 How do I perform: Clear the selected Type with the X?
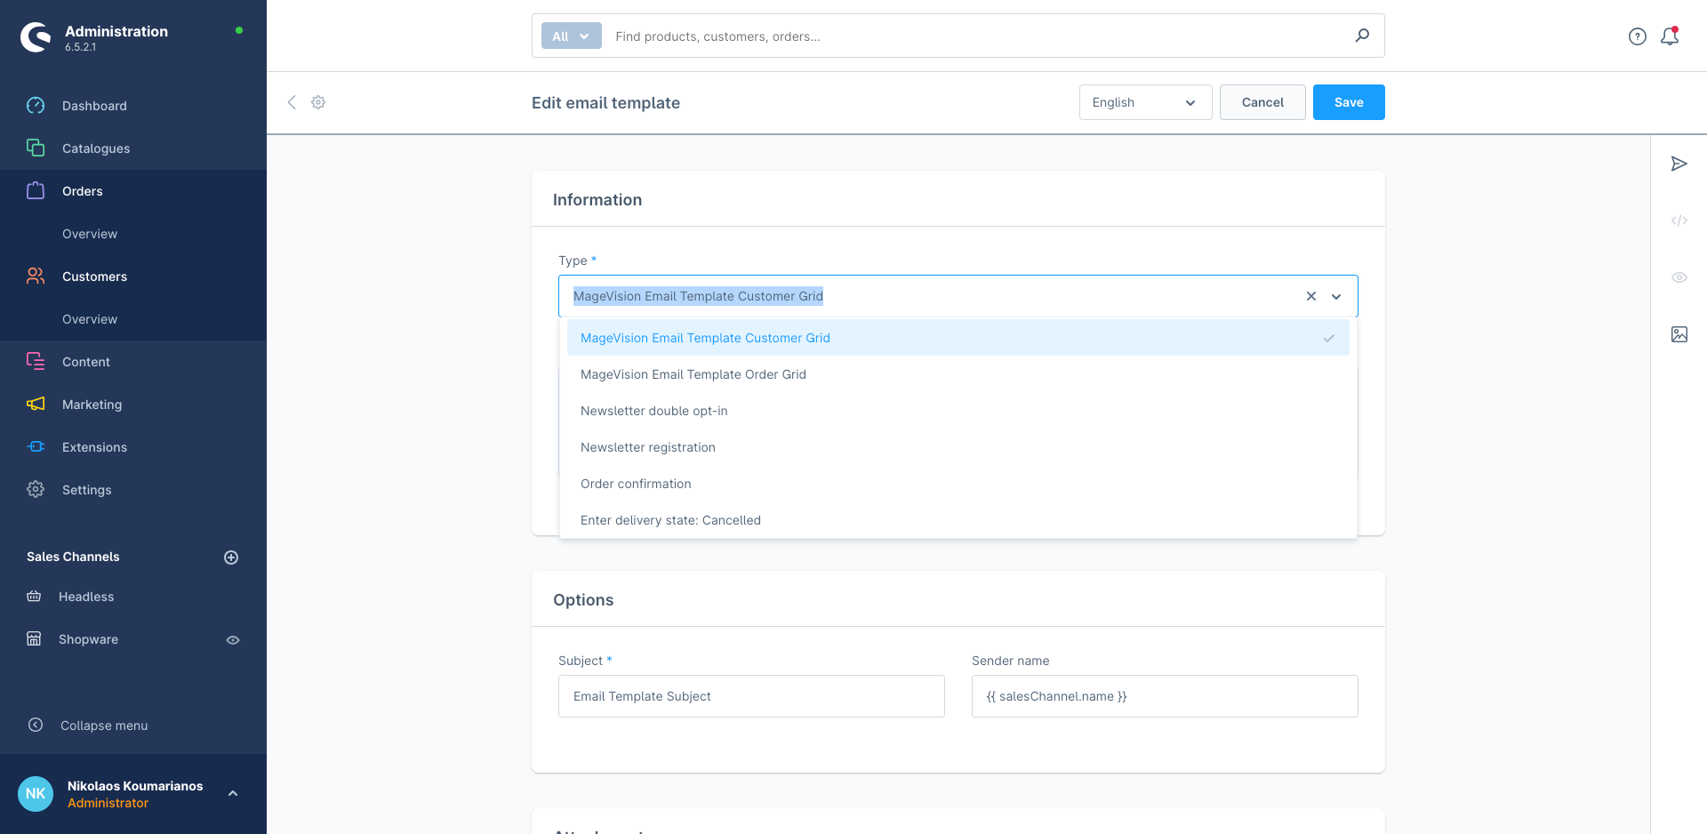coord(1311,296)
